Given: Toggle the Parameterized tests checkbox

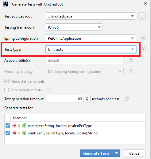Looking at the screenshot, I should 6,90.
